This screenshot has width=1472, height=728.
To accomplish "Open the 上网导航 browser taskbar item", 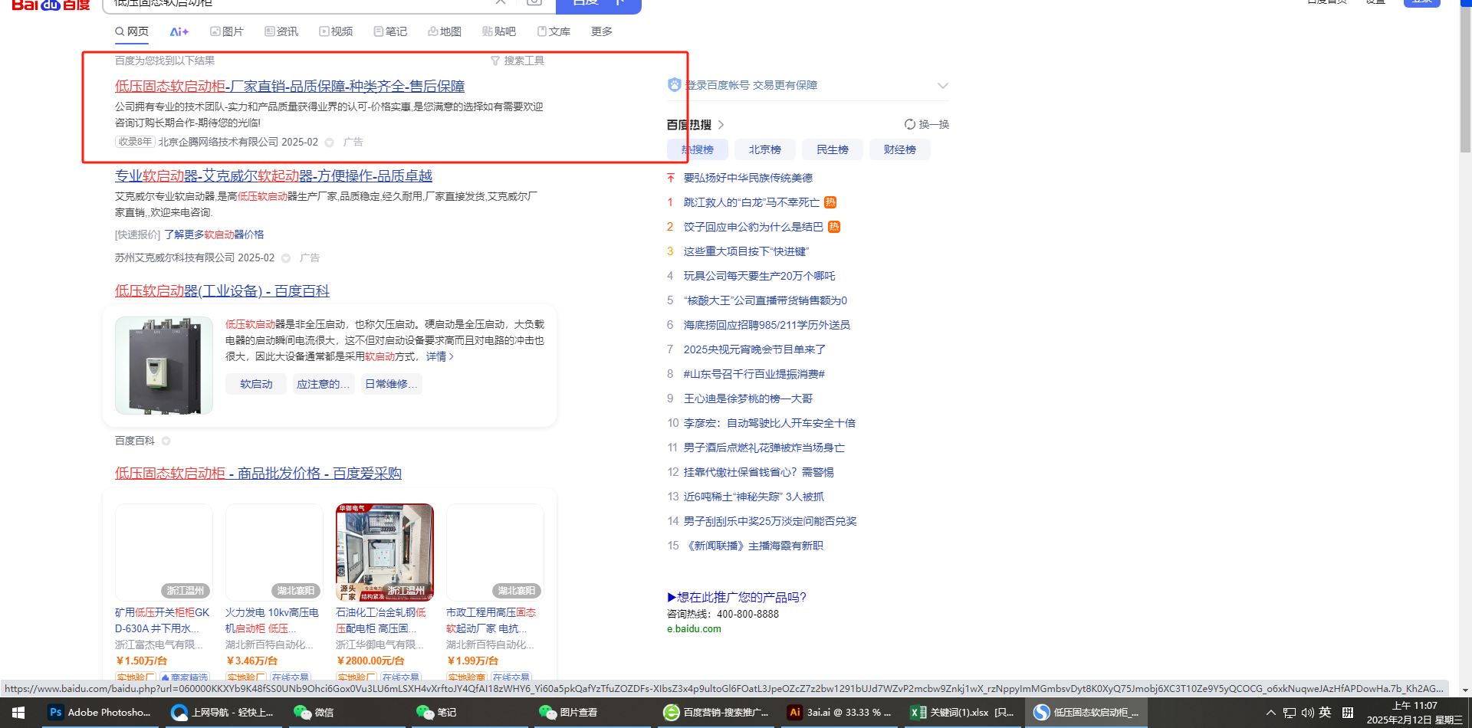I will (x=222, y=713).
